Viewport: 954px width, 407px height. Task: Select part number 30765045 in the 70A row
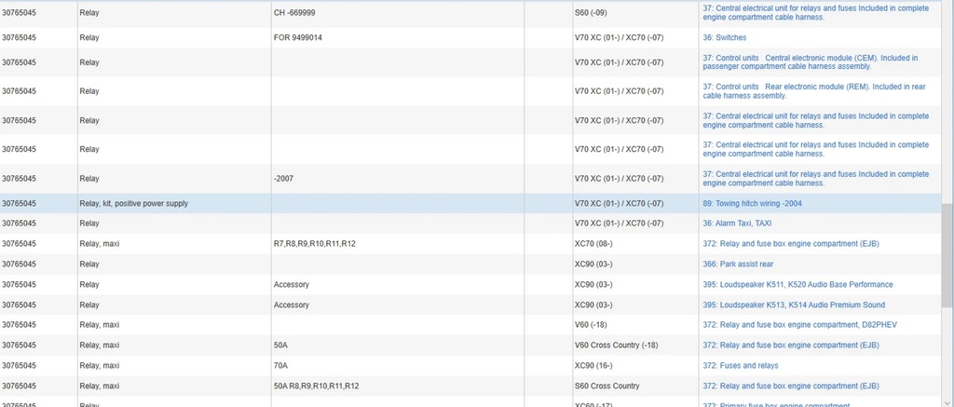tap(38, 366)
